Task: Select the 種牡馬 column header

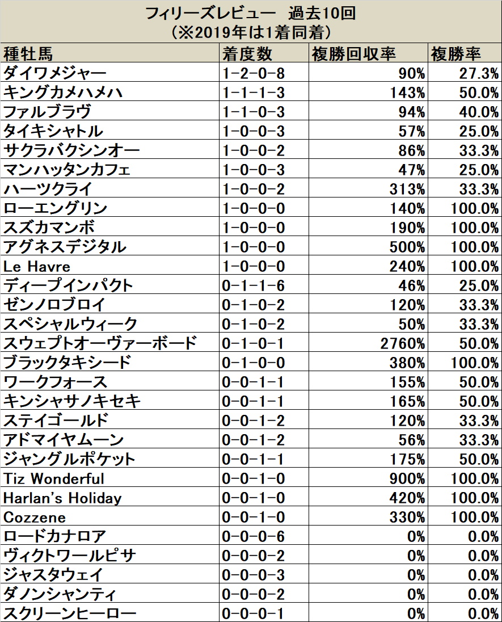Action: [x=110, y=54]
